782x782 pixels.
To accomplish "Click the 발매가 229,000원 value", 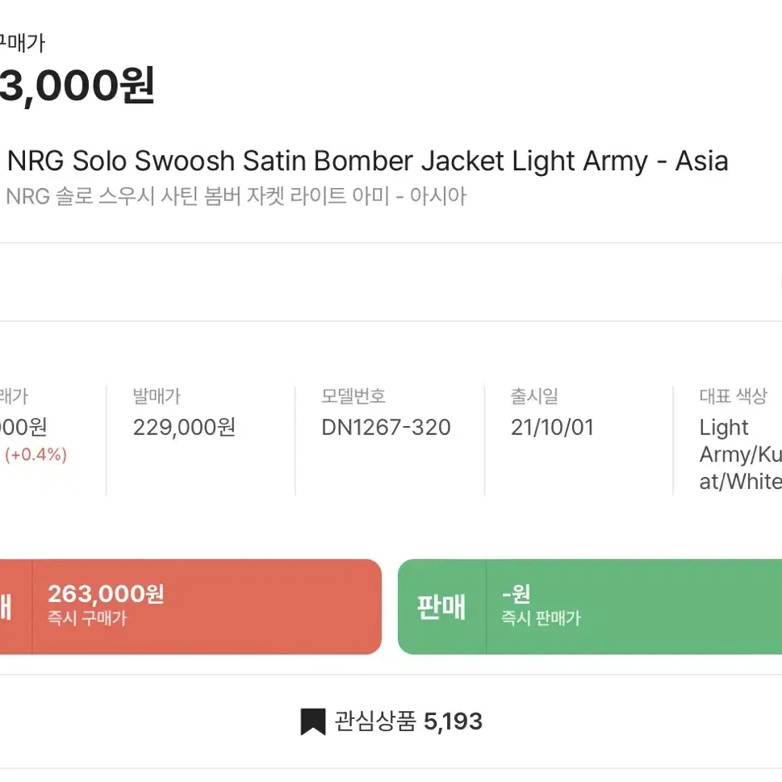I will coord(184,428).
